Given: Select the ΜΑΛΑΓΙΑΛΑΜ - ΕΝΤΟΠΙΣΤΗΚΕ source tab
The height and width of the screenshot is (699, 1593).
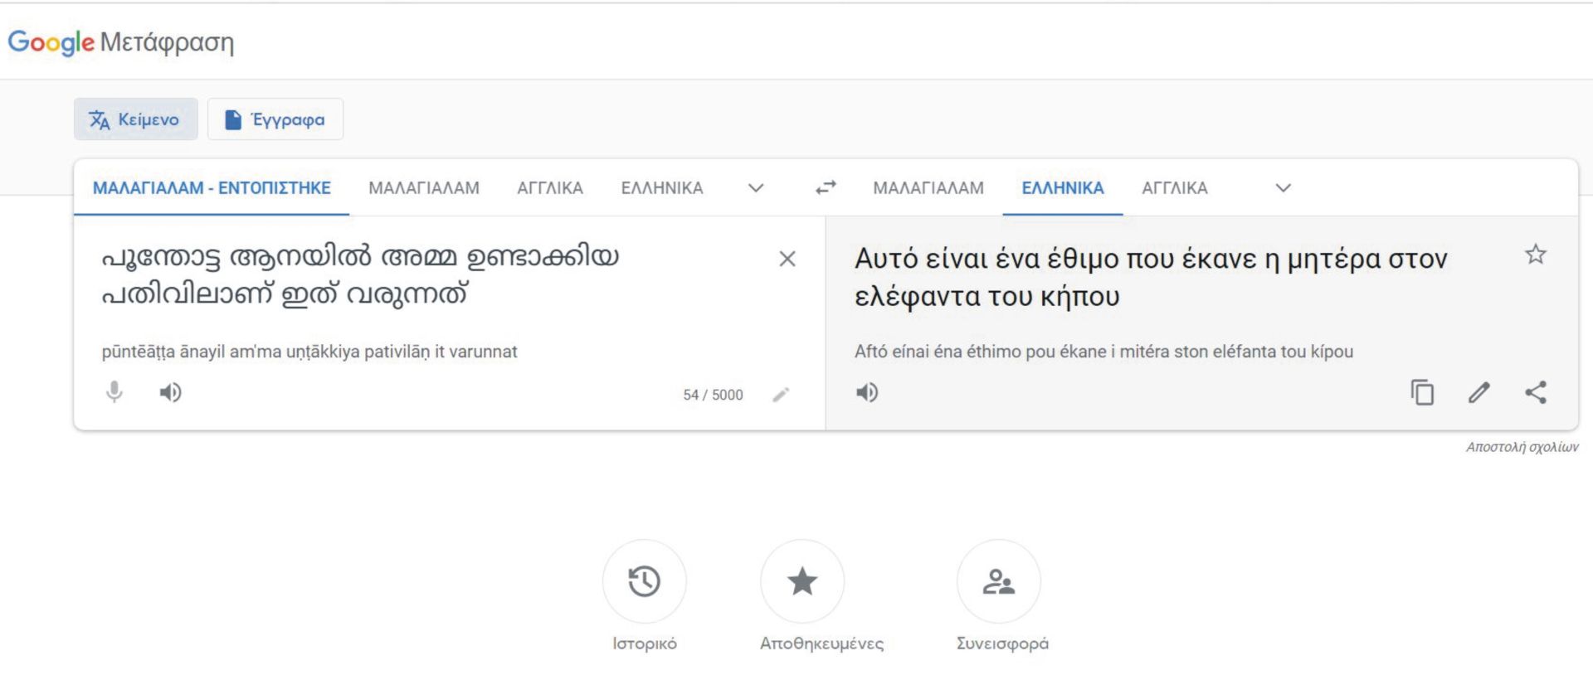Looking at the screenshot, I should (x=212, y=188).
